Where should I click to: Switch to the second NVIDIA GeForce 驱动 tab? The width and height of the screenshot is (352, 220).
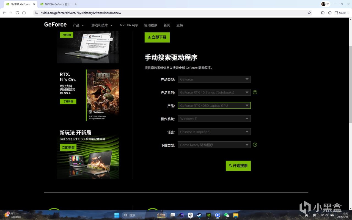55,4
